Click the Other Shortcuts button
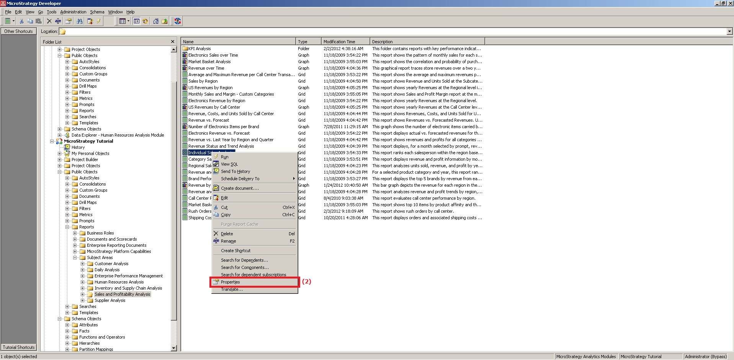Screen dimensions: 734x360 [x=19, y=31]
